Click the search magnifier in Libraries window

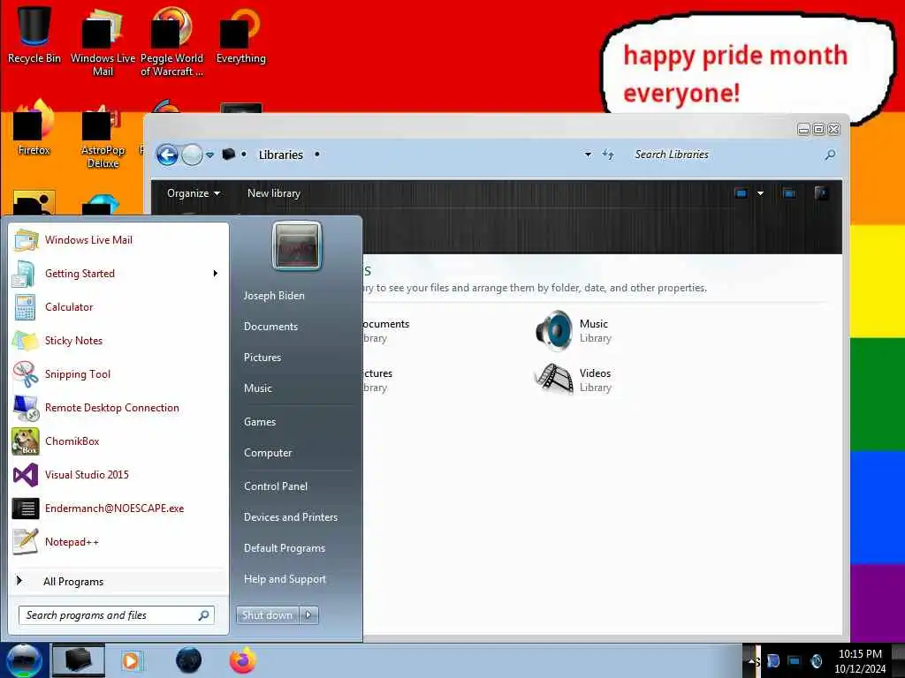pyautogui.click(x=830, y=154)
